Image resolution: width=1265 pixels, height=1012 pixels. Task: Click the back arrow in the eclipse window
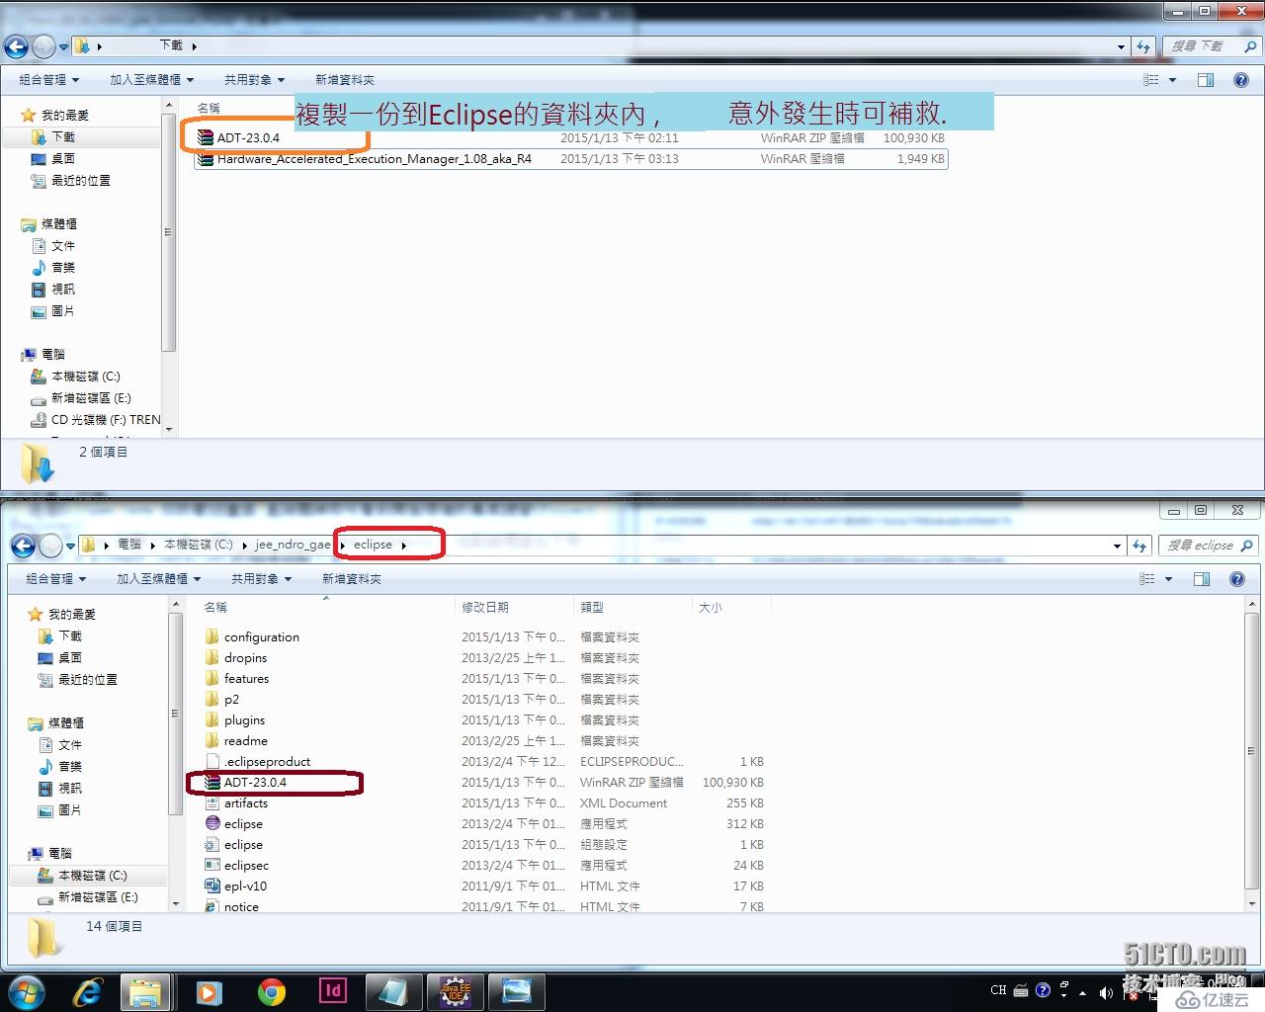coord(23,546)
